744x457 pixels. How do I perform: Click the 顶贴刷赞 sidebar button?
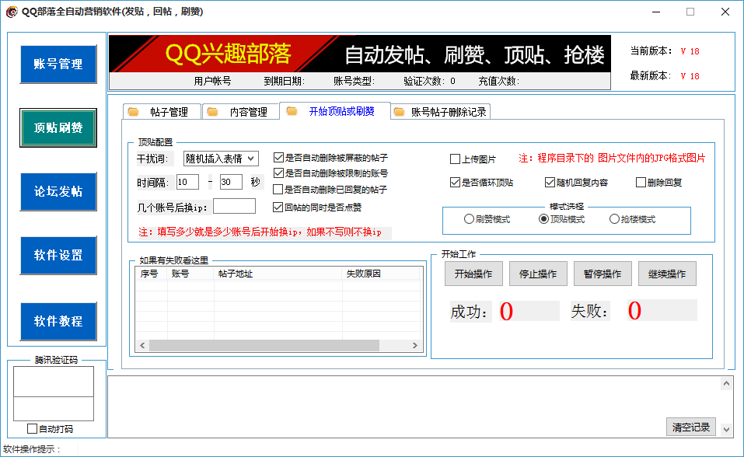click(58, 127)
